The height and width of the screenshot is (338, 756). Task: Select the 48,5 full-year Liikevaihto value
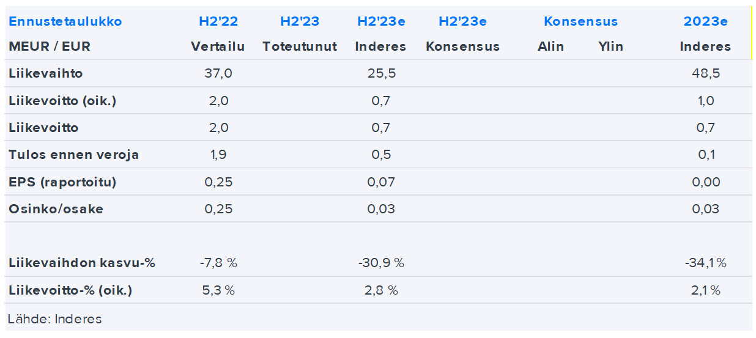(705, 73)
